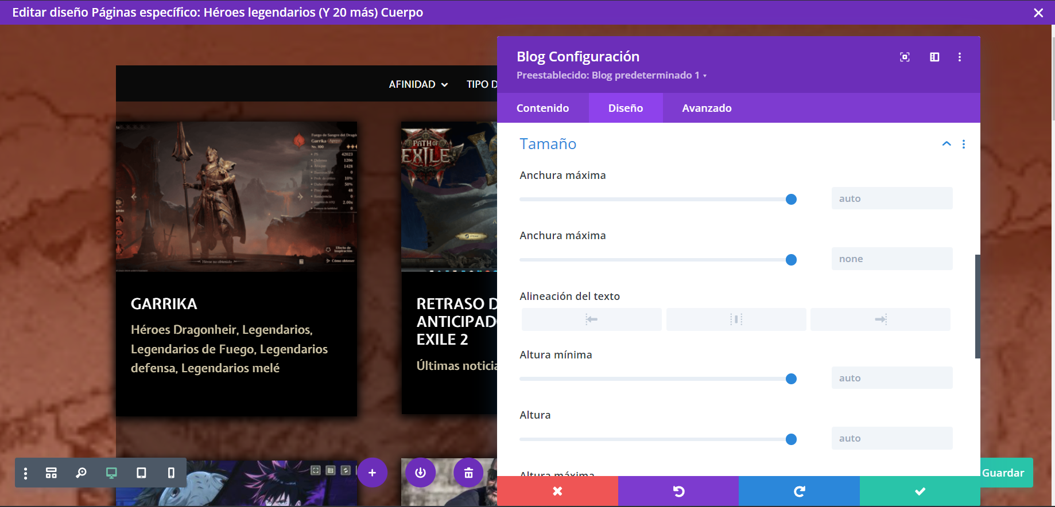The height and width of the screenshot is (507, 1055).
Task: Open Garrika post thumbnail image
Action: click(236, 197)
